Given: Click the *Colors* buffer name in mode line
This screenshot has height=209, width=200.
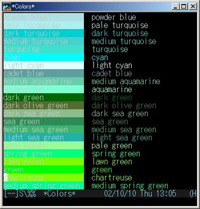Looking at the screenshot, I should pos(59,194).
